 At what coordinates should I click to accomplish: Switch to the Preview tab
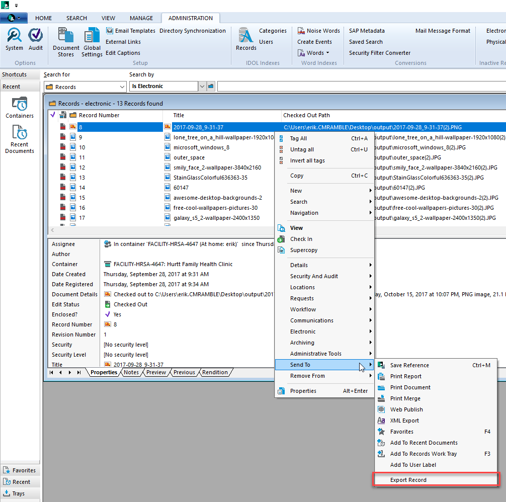click(x=156, y=372)
